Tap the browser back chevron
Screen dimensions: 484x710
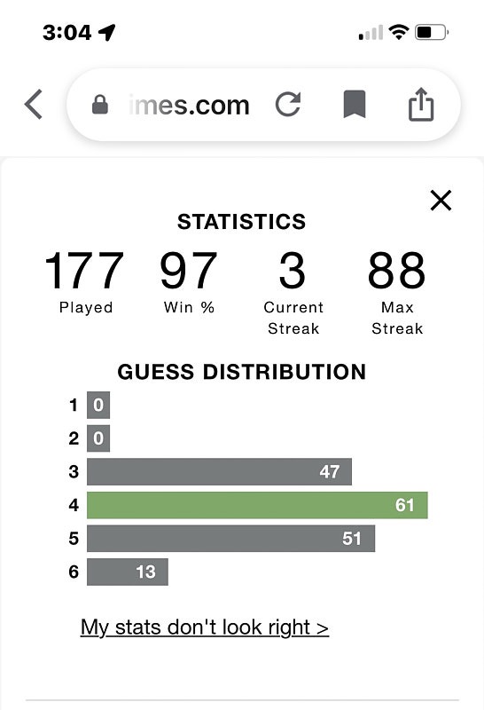pyautogui.click(x=34, y=104)
